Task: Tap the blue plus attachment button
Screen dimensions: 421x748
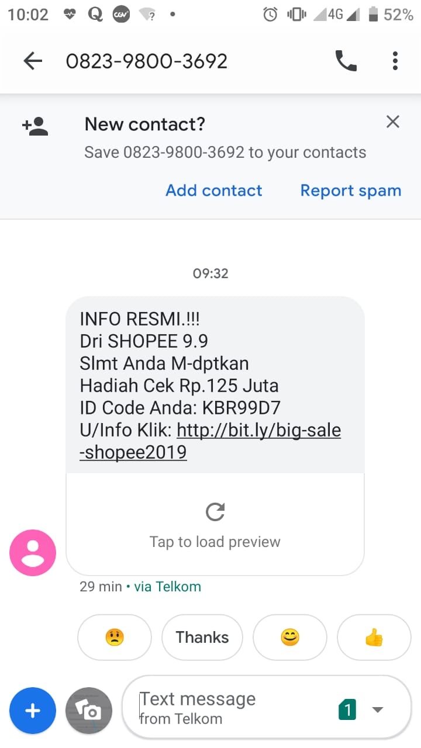Action: point(33,711)
